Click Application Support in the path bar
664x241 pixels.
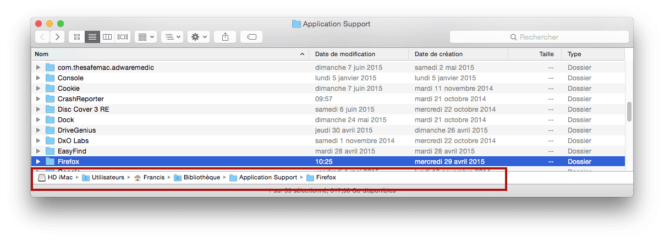(x=263, y=178)
